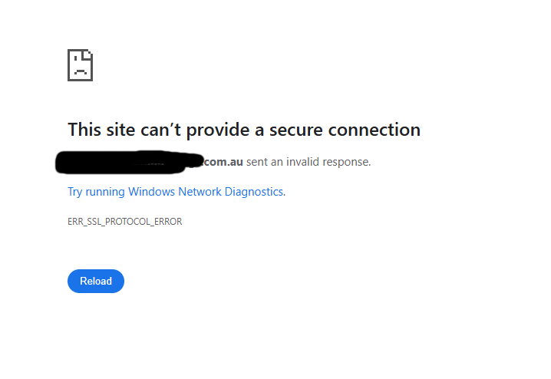Click "This site" at the heading start
Image resolution: width=551 pixels, height=379 pixels.
(x=101, y=130)
